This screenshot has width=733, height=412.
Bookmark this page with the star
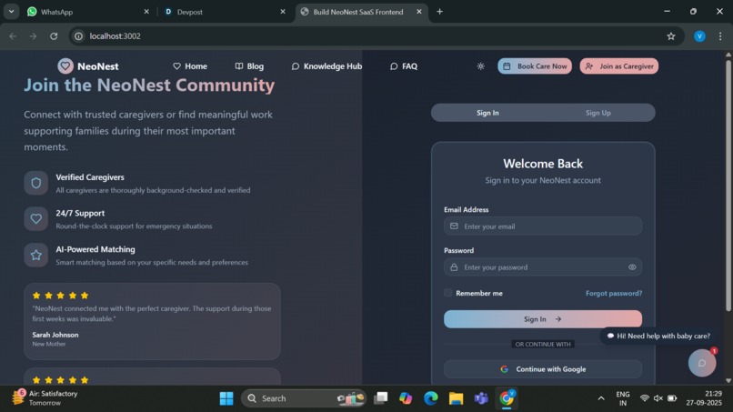(x=671, y=36)
